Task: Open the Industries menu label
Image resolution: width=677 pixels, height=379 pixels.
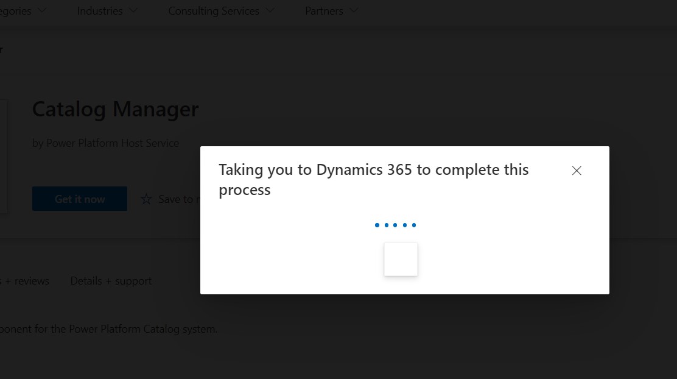Action: click(99, 11)
